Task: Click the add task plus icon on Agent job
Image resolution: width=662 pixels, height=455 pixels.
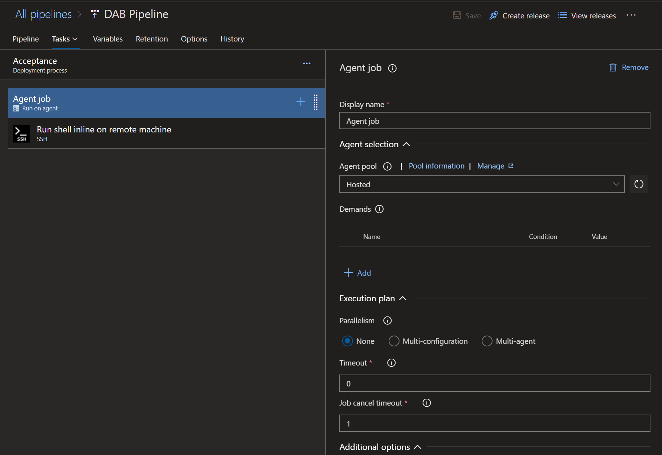Action: [x=300, y=102]
